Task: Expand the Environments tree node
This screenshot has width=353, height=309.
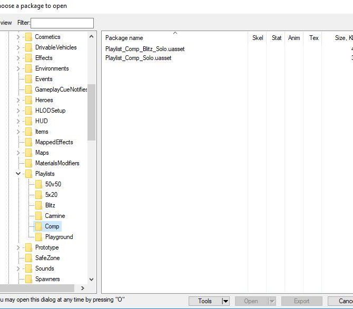Action: (x=18, y=68)
